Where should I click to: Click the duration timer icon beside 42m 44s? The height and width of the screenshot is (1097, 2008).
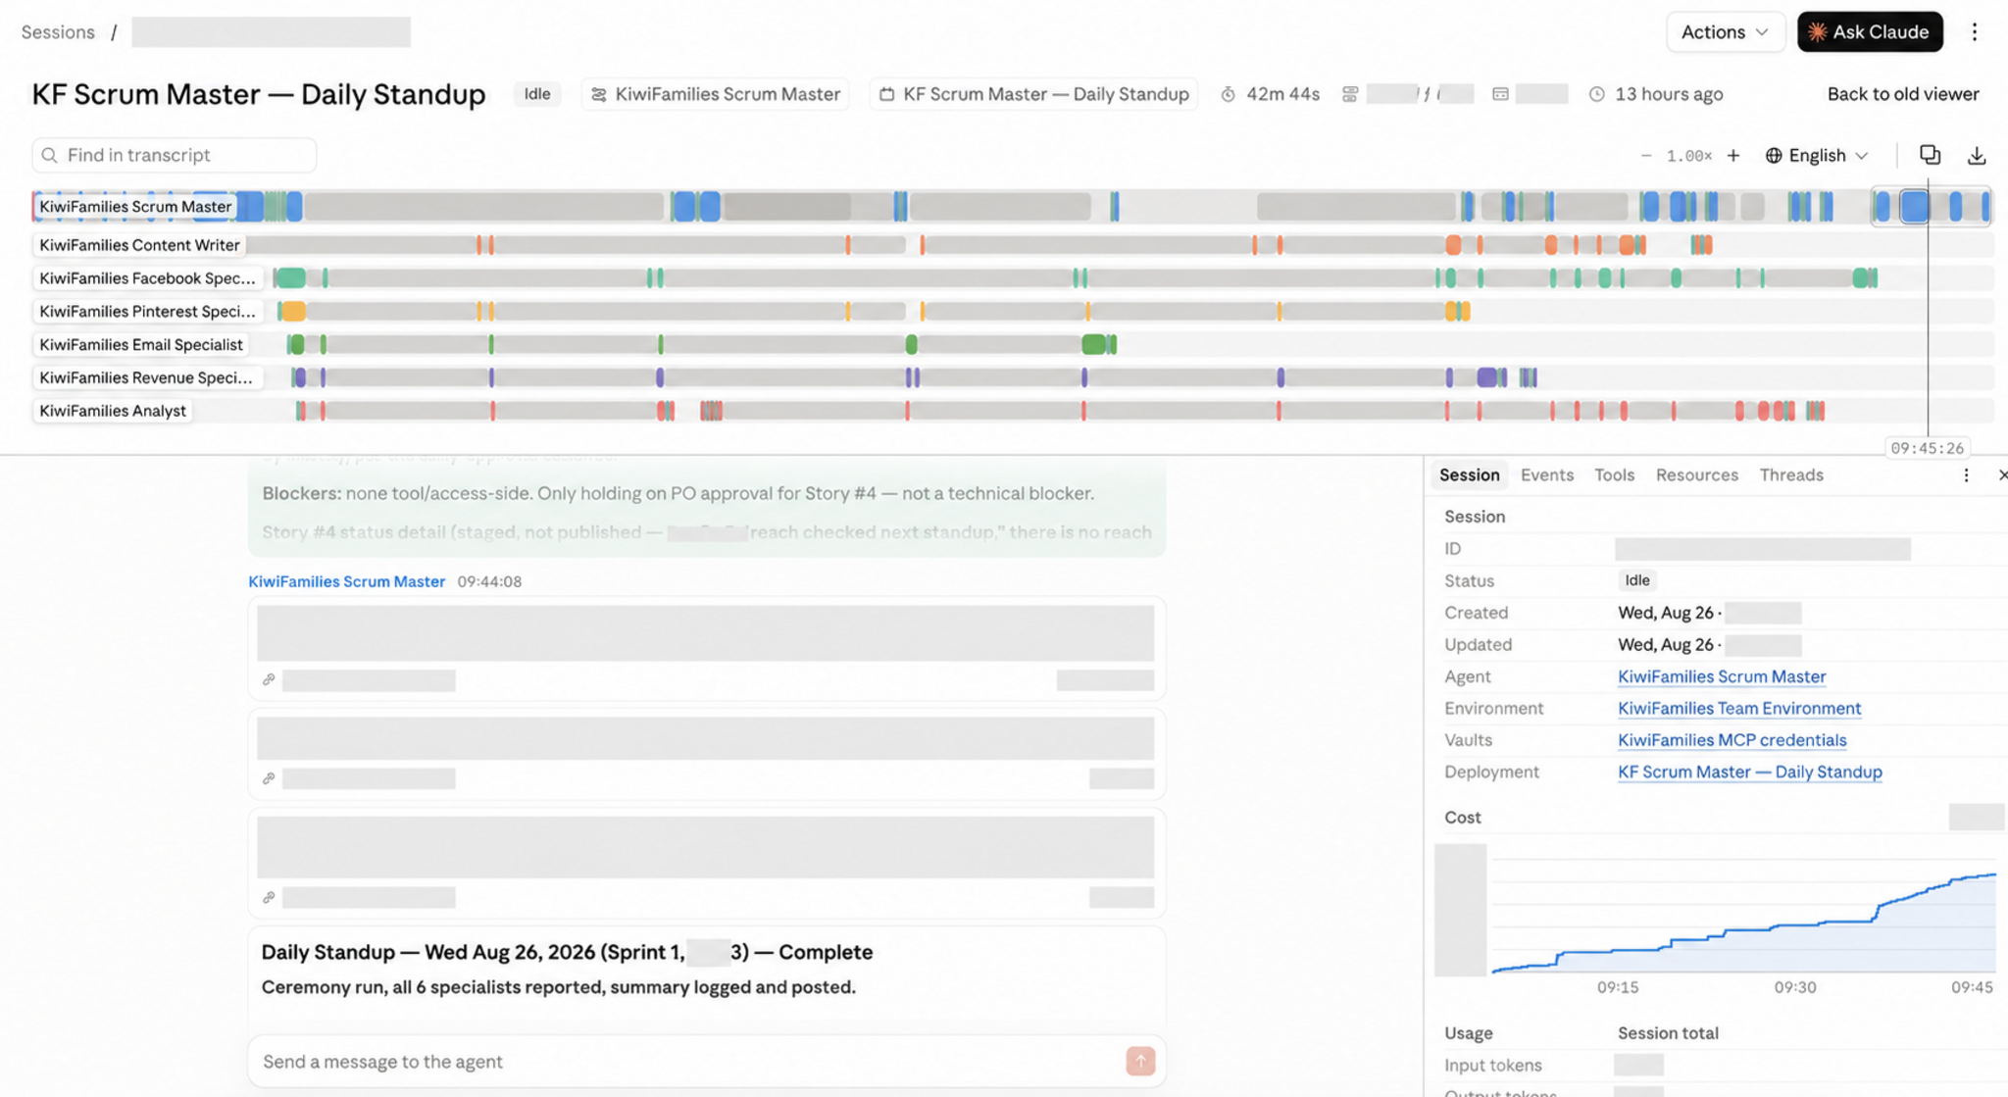point(1228,94)
